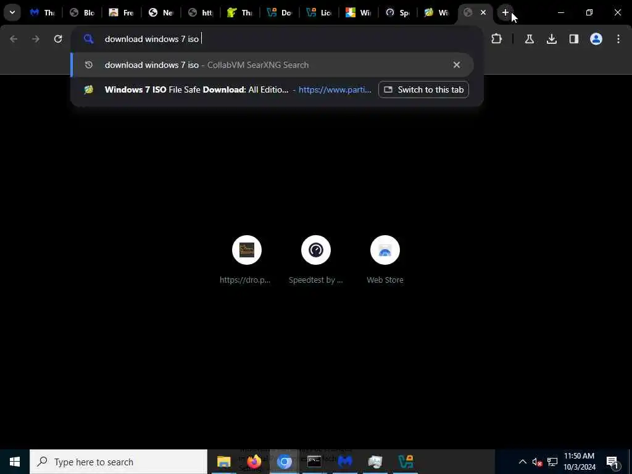Open the Speedtest by ... shortcut

coord(316,260)
